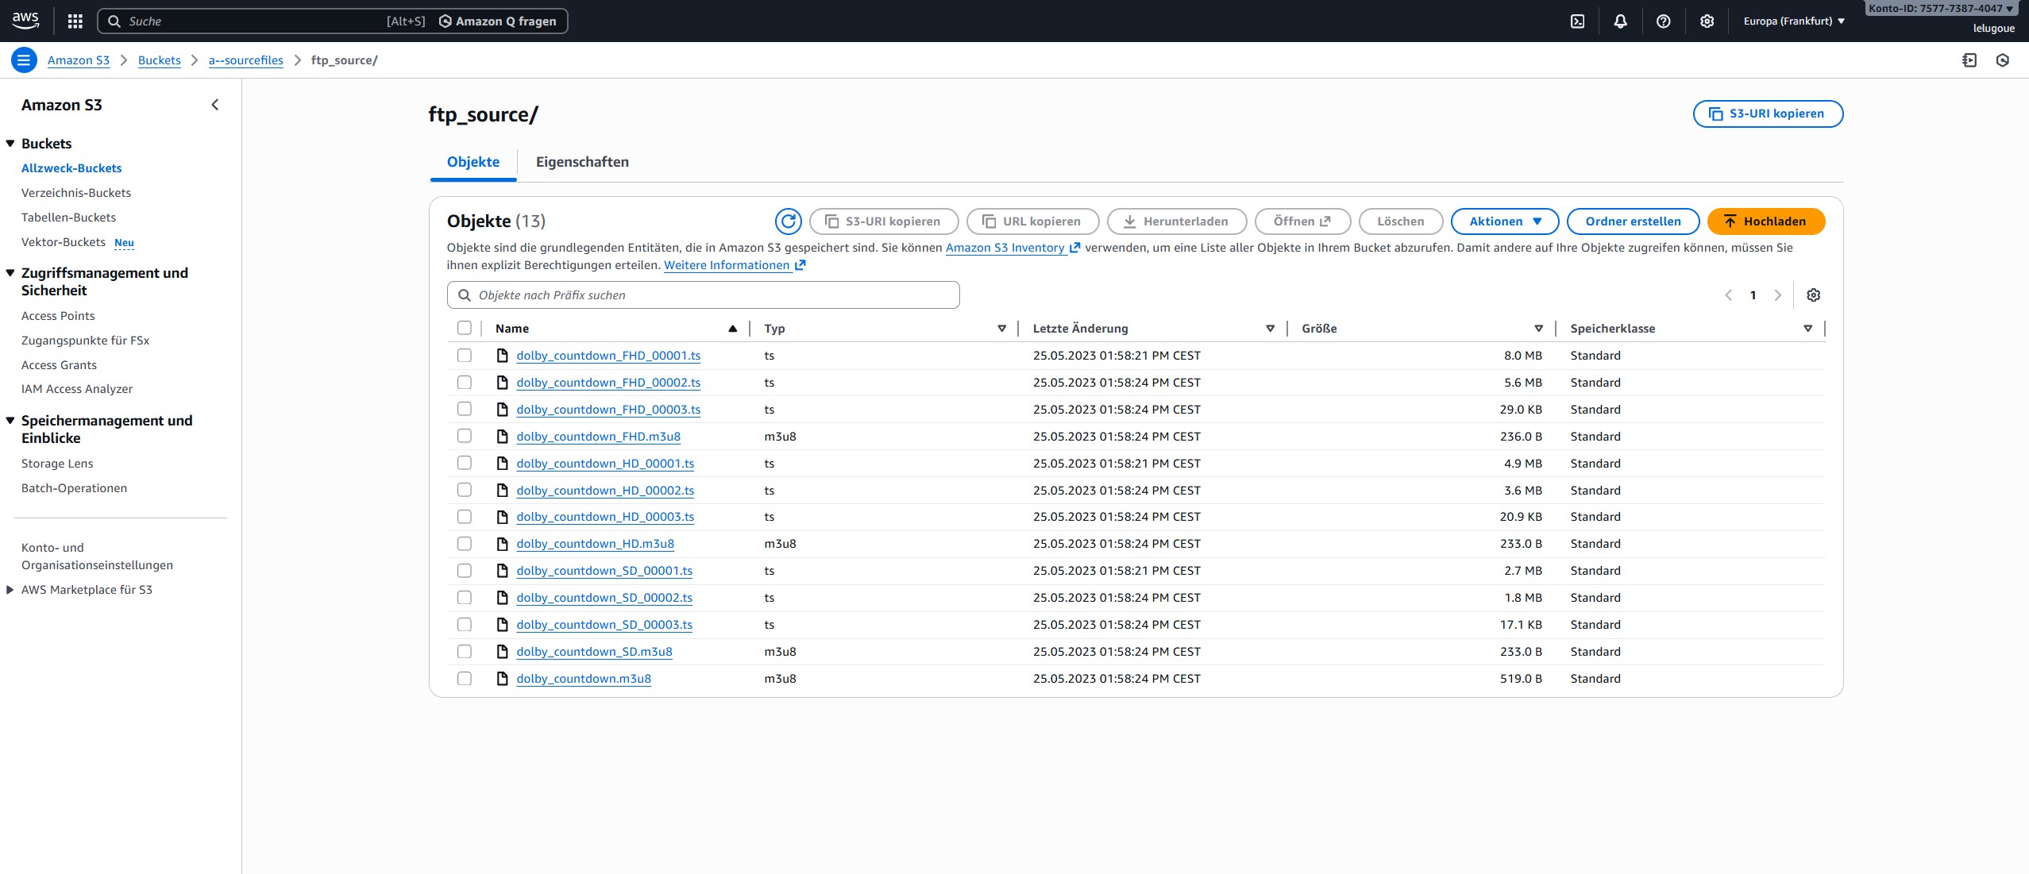
Task: Click the Hochladen upload button
Action: point(1766,221)
